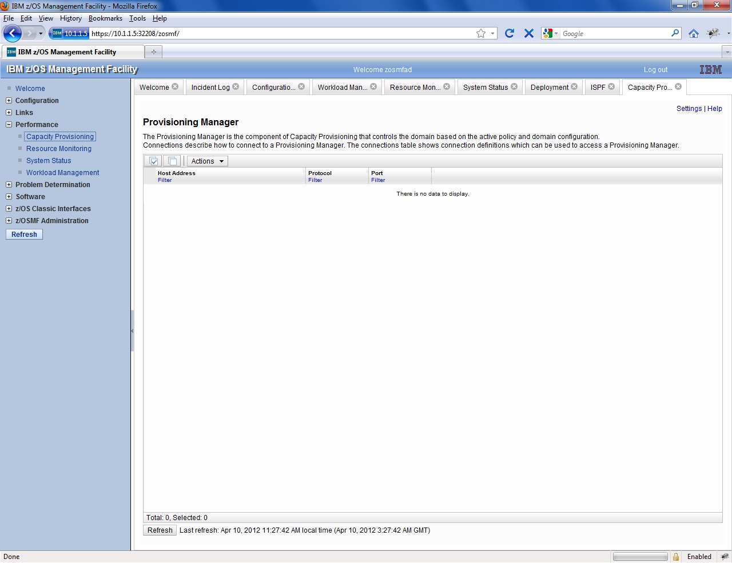Collapse the Performance tree node
This screenshot has width=732, height=563.
click(9, 125)
